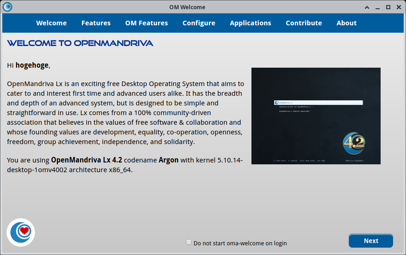Close the OM Welcome window
406x255 pixels.
coord(399,7)
